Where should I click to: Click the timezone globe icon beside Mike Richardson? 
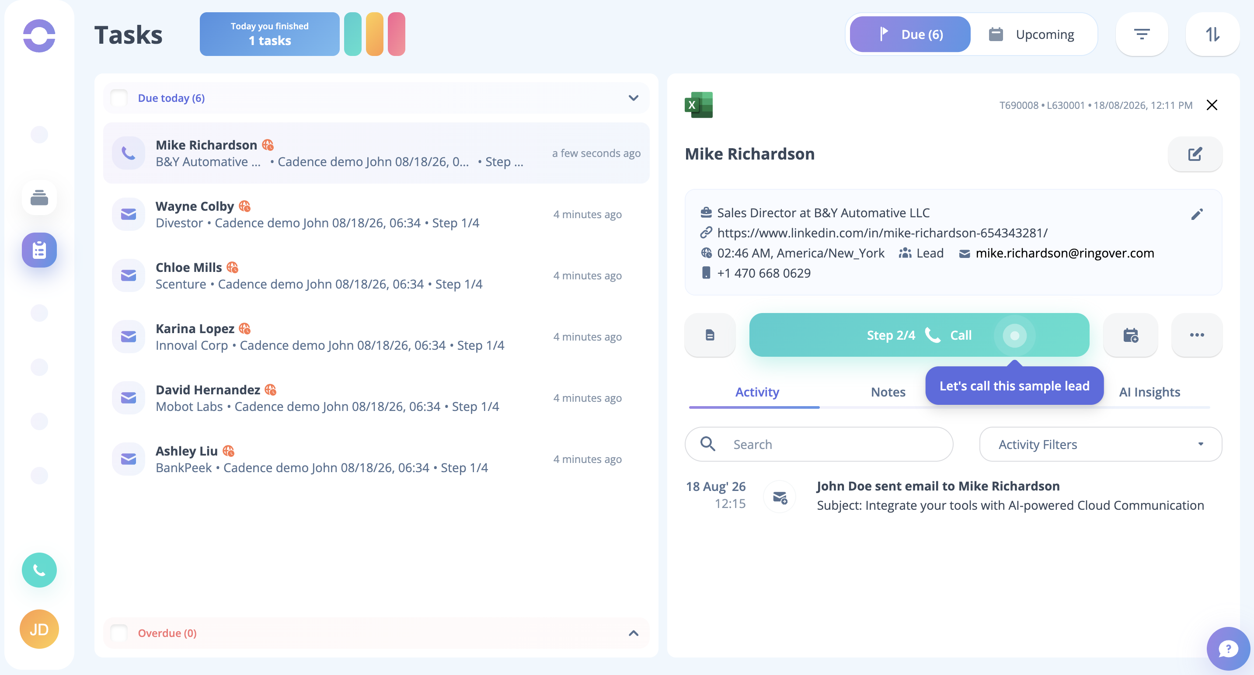pos(268,145)
